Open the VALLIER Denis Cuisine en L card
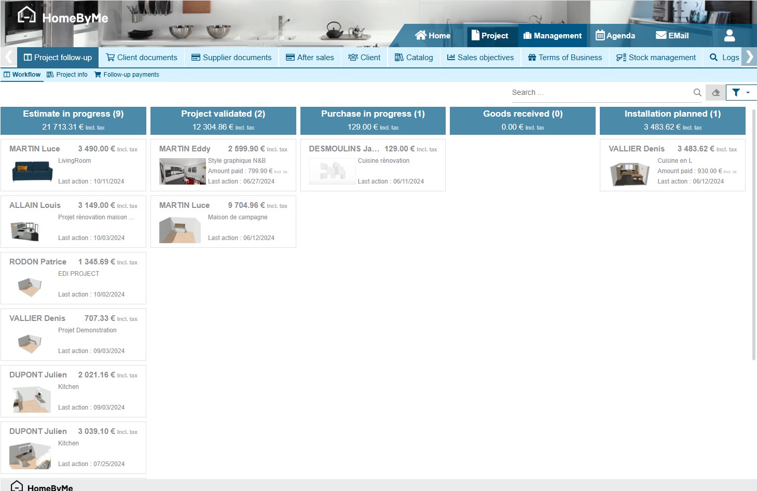This screenshot has width=757, height=491. (x=672, y=165)
